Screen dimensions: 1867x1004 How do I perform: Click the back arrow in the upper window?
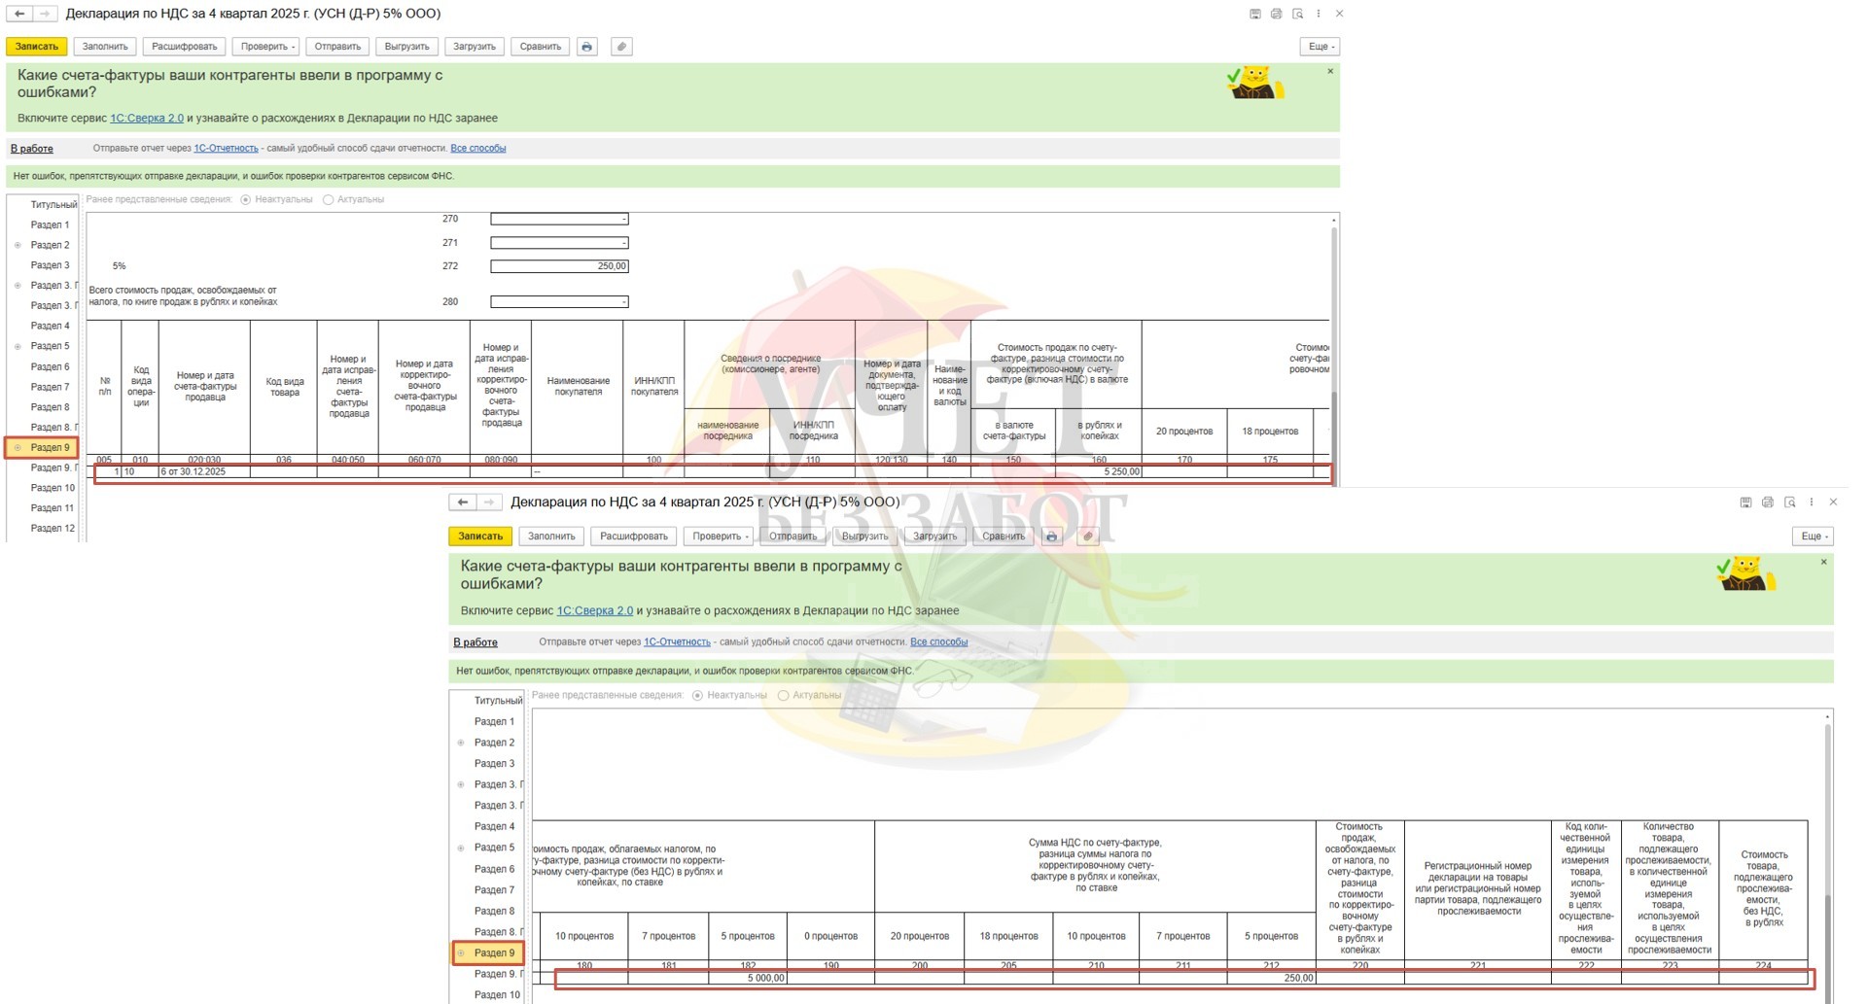19,14
